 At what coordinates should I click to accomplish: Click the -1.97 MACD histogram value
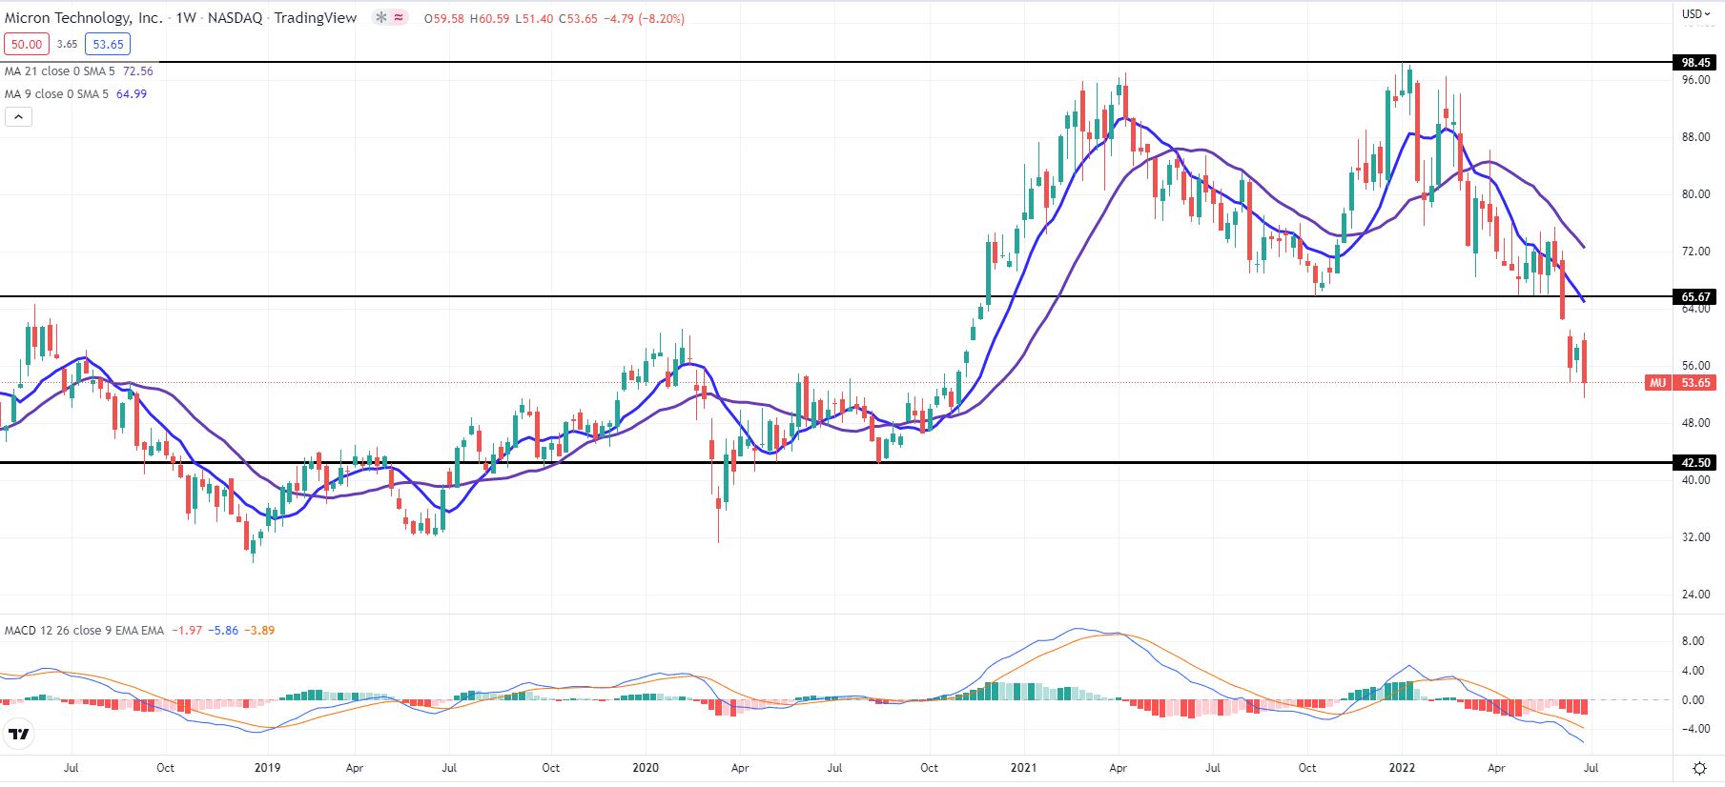pos(187,631)
